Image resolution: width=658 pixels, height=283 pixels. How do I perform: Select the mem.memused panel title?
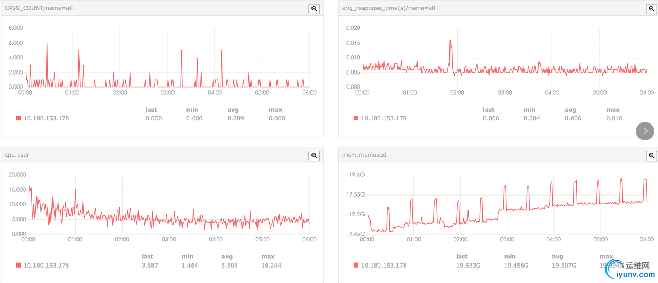364,155
